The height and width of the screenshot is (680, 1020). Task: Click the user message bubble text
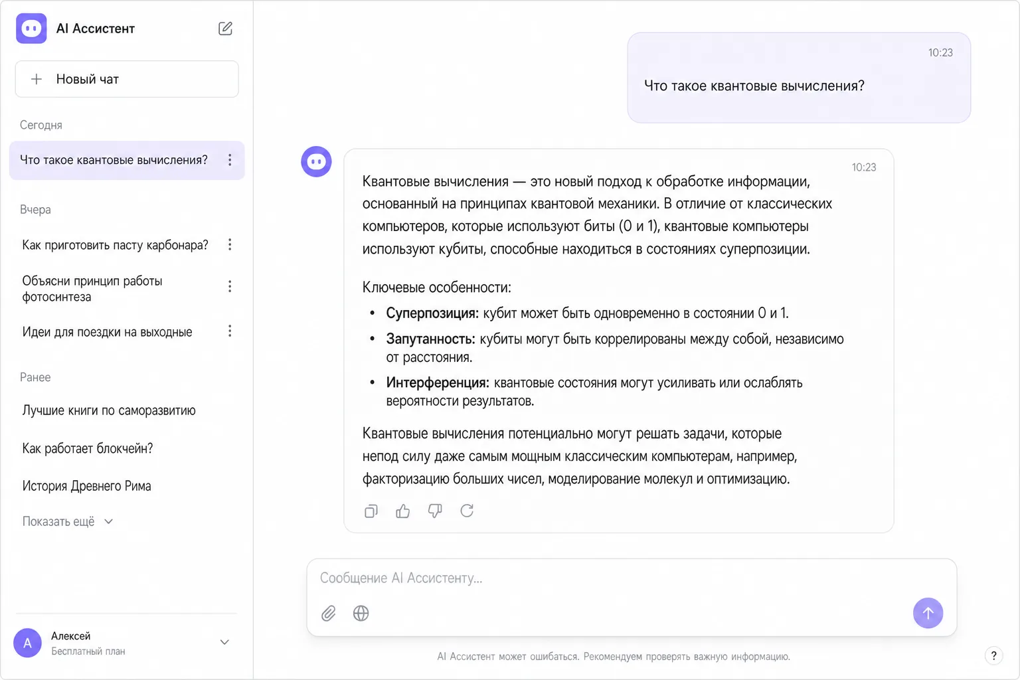click(x=754, y=86)
